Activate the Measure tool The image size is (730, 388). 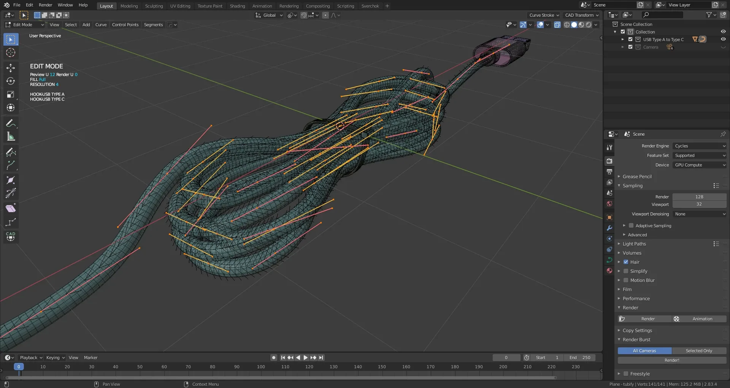click(11, 136)
